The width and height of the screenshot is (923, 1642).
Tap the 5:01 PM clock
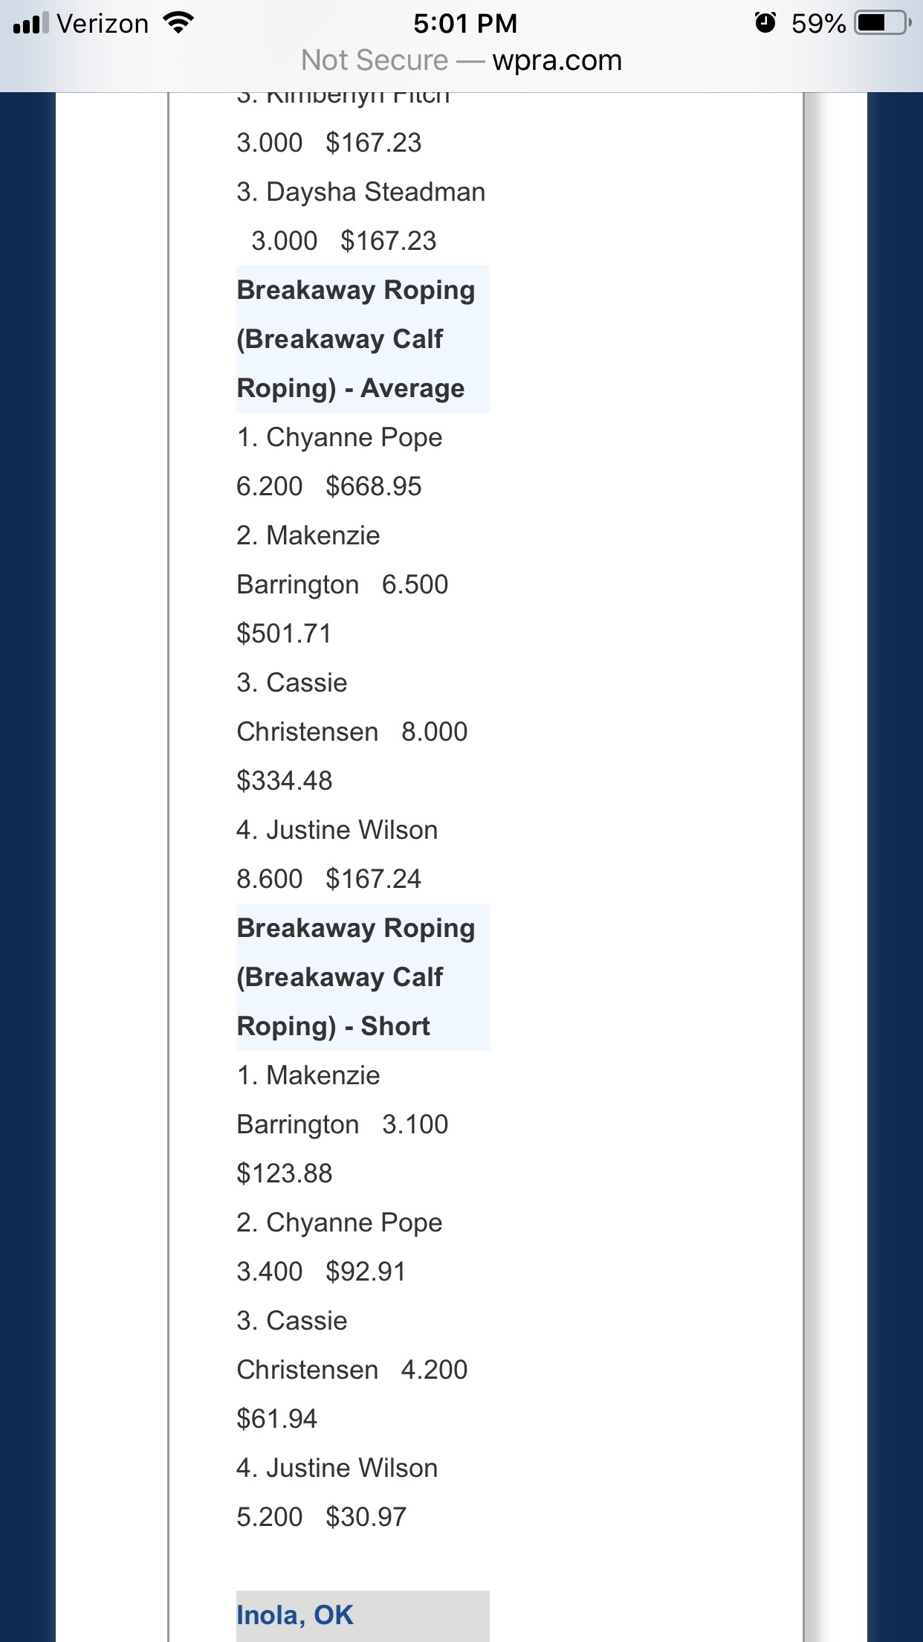(465, 24)
